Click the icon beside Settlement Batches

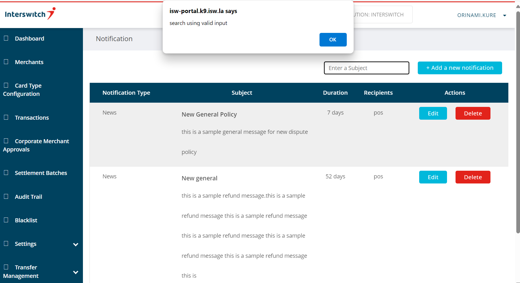[x=6, y=173]
